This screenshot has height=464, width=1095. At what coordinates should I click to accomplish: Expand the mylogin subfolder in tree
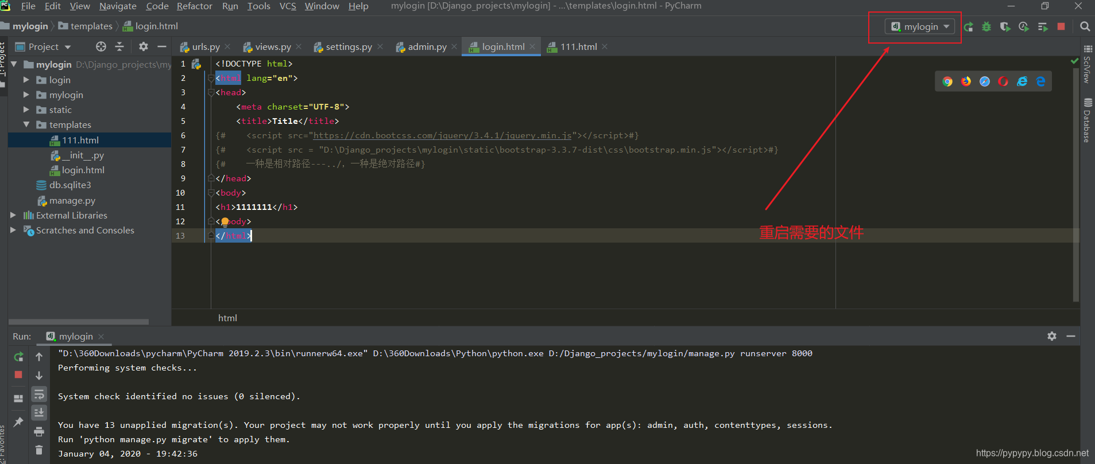26,95
